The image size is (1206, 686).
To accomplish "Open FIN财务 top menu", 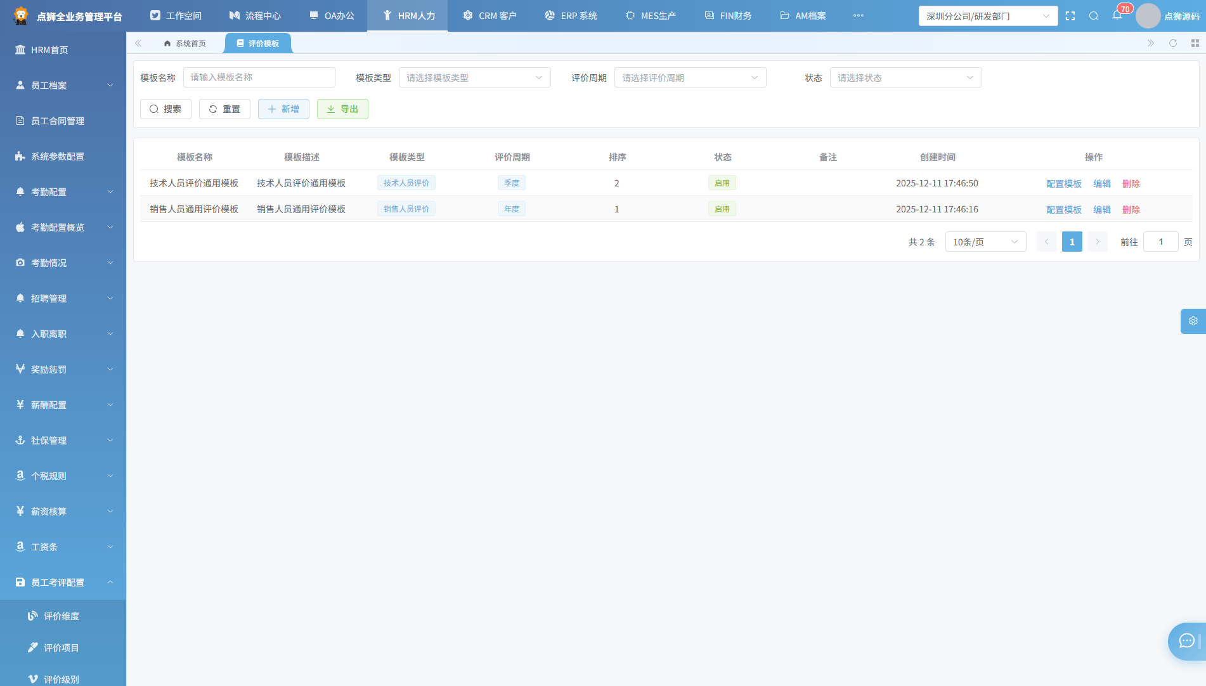I will click(728, 16).
